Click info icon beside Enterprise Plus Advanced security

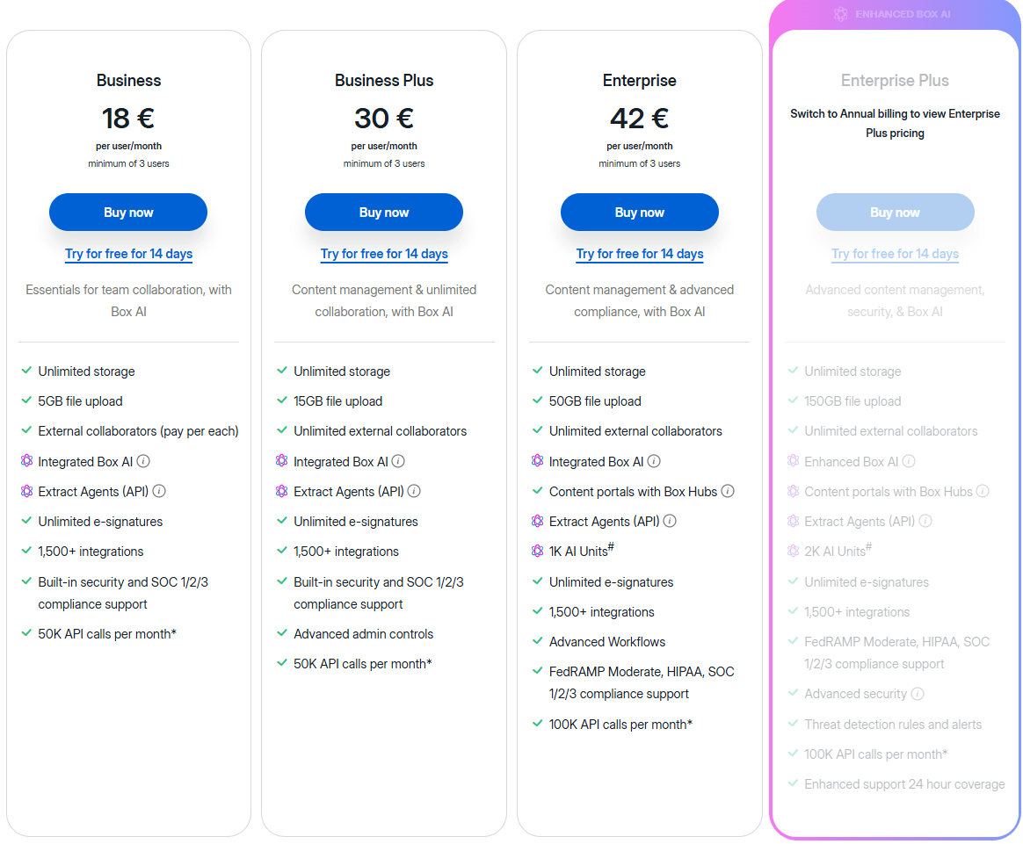pyautogui.click(x=918, y=694)
